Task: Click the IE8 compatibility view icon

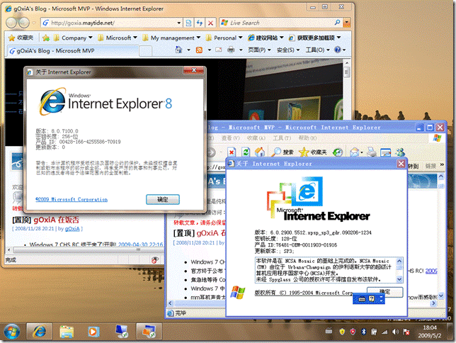Action: point(188,23)
